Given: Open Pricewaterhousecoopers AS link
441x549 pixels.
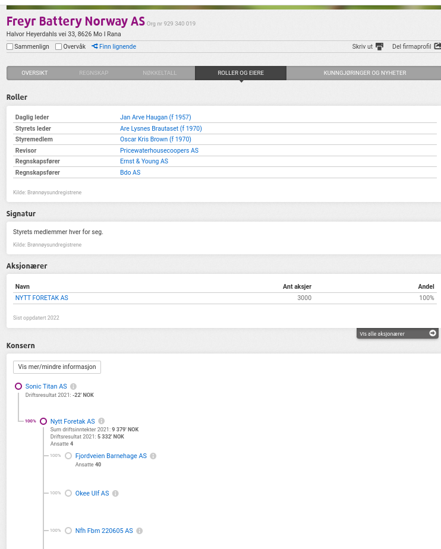Looking at the screenshot, I should [159, 150].
